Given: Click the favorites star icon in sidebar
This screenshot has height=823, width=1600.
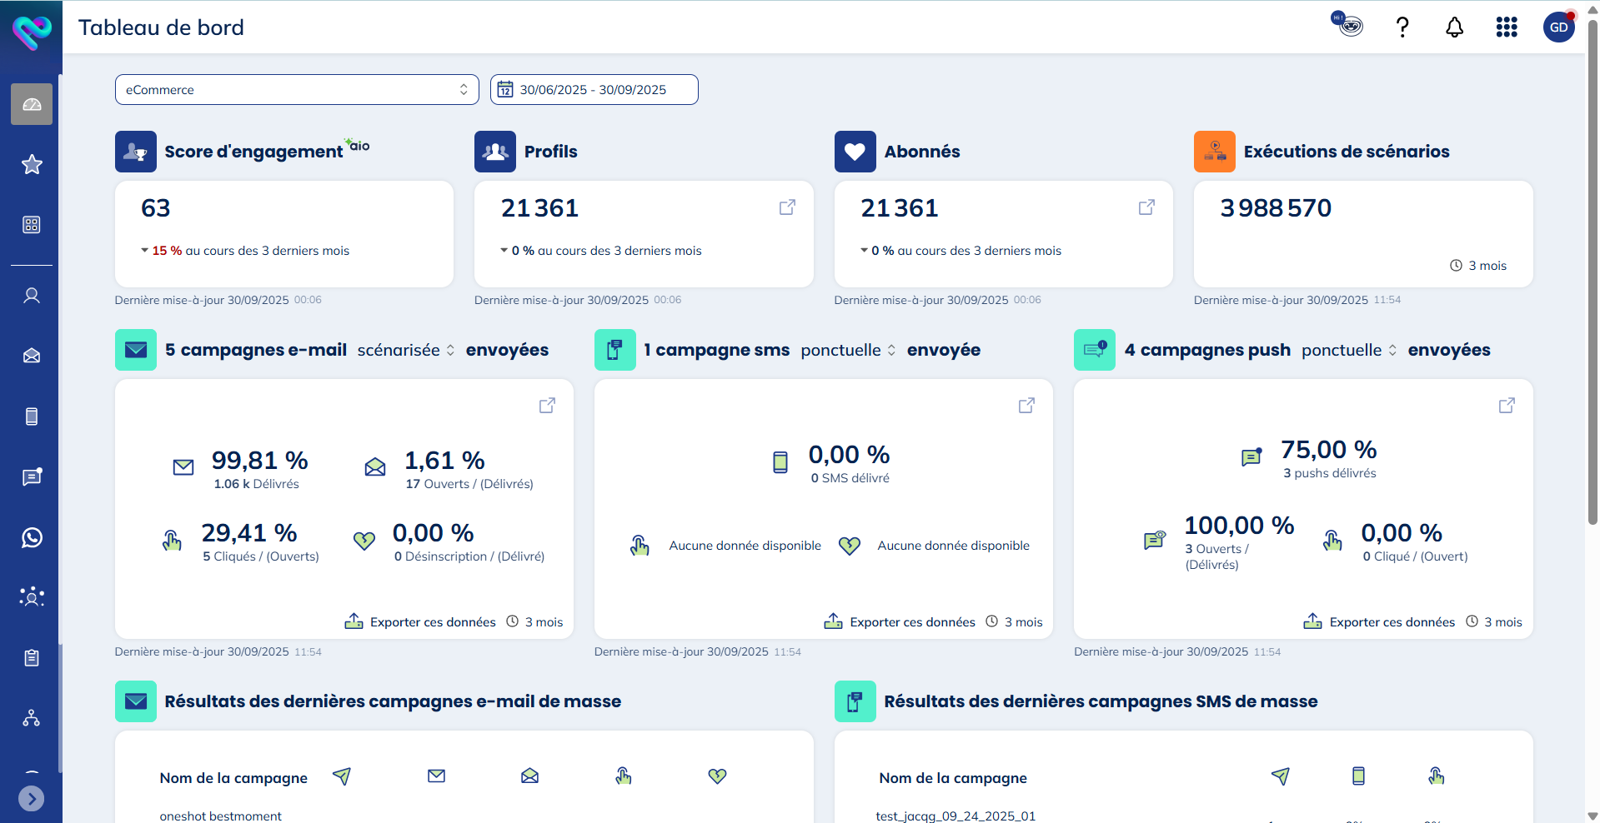Looking at the screenshot, I should click(32, 164).
